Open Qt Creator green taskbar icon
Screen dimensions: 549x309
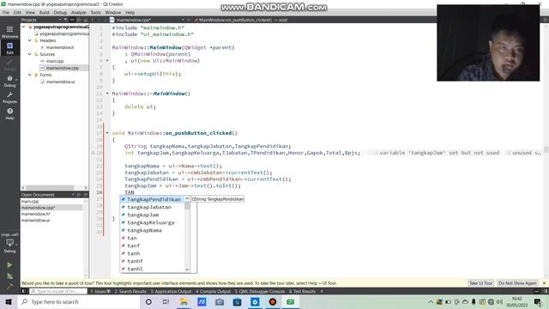290,301
